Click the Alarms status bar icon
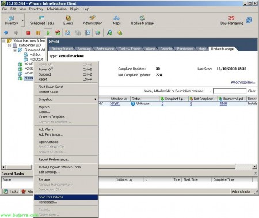The width and height of the screenshot is (259, 218). (24, 191)
